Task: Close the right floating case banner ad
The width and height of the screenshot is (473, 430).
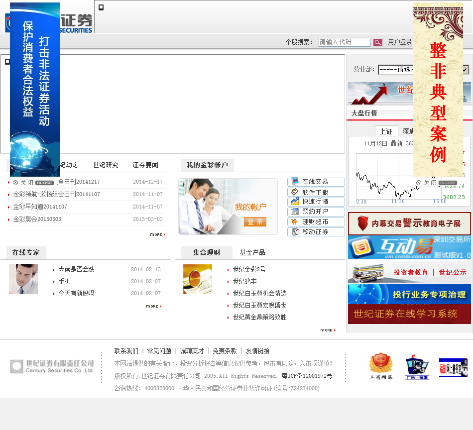Action: (448, 183)
